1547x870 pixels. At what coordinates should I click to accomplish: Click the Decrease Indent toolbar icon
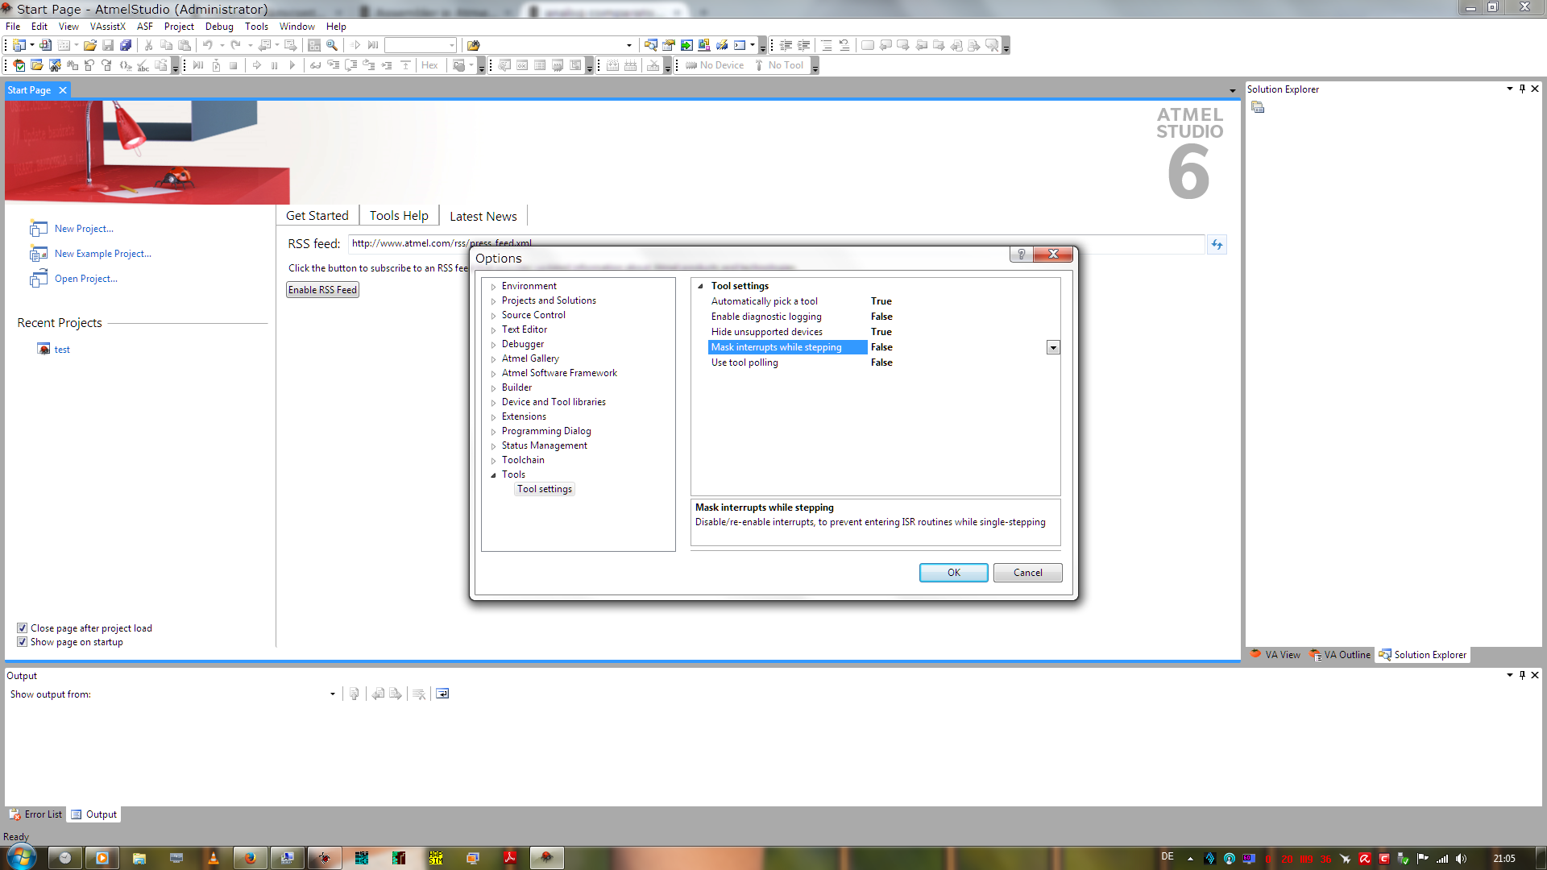tap(786, 45)
